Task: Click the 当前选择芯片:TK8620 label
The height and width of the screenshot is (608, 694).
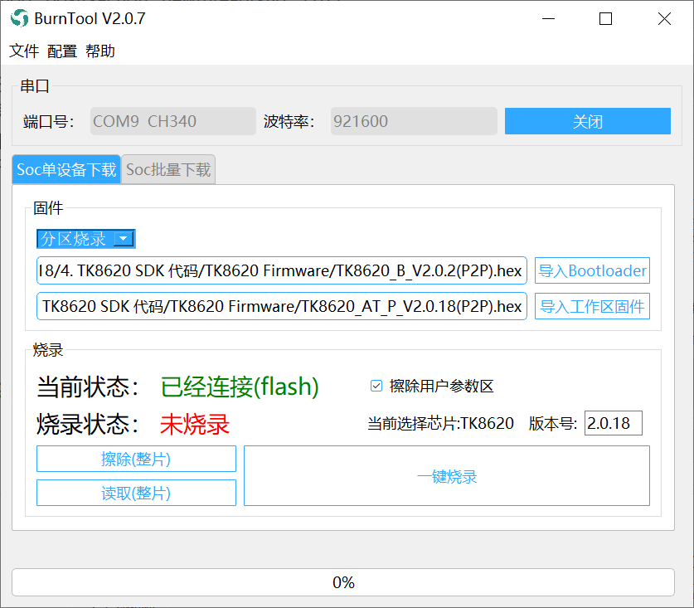Action: tap(441, 424)
